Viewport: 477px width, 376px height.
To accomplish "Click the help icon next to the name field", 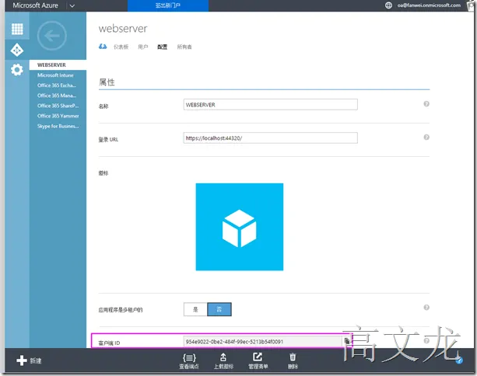I will (426, 104).
